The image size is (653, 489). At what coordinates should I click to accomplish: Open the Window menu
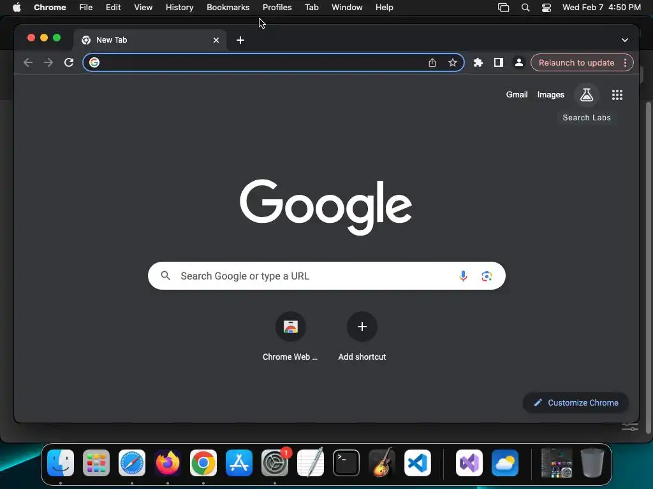pyautogui.click(x=347, y=8)
